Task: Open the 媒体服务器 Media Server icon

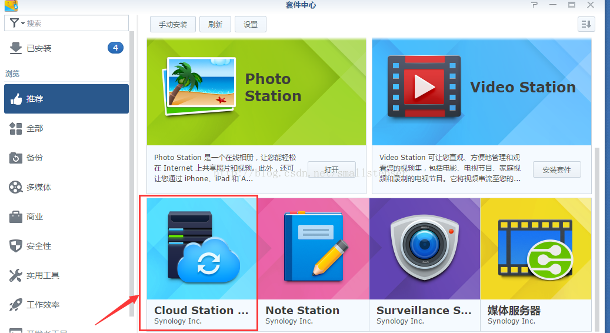Action: (x=536, y=249)
